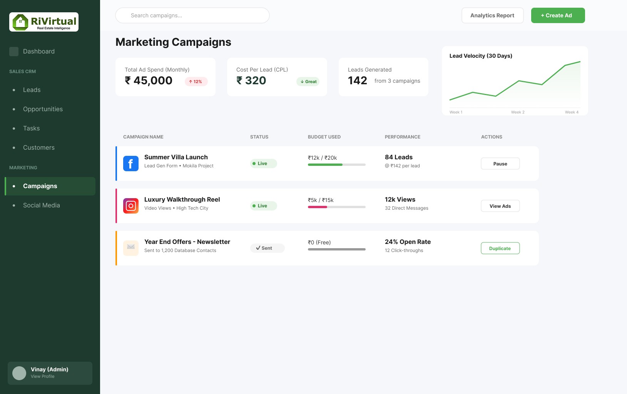Click the Great CPL badge
The image size is (627, 394).
[x=308, y=82]
